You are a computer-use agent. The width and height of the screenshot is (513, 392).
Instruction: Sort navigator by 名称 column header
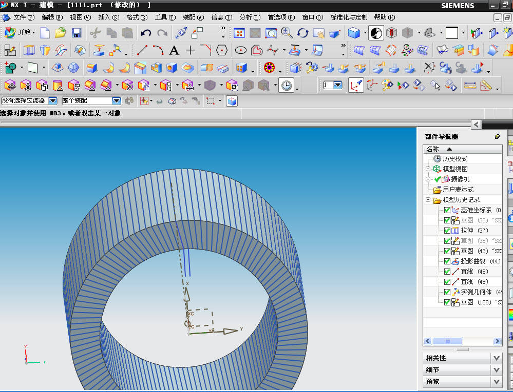(x=462, y=149)
